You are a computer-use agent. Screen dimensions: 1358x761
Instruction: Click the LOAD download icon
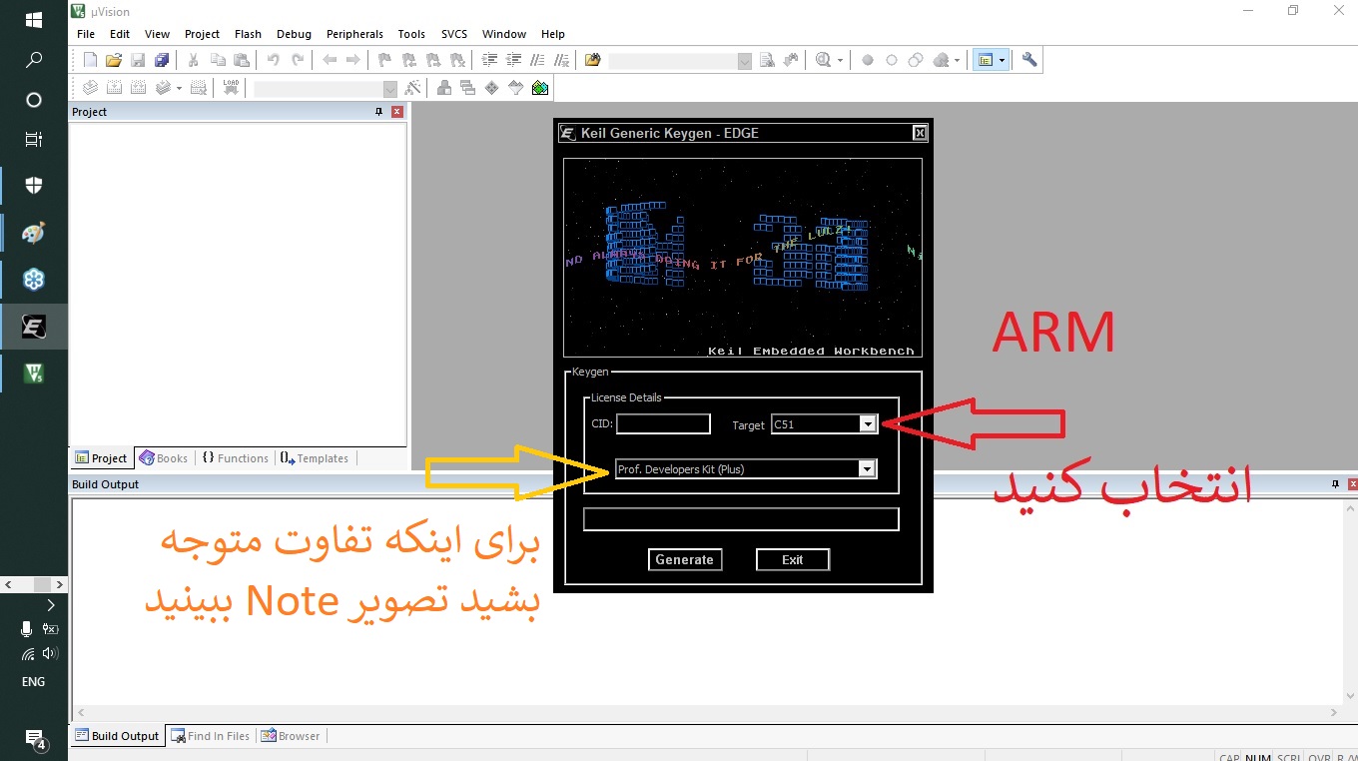coord(231,88)
